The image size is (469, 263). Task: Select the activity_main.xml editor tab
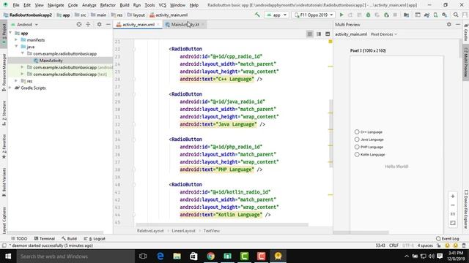pos(138,24)
